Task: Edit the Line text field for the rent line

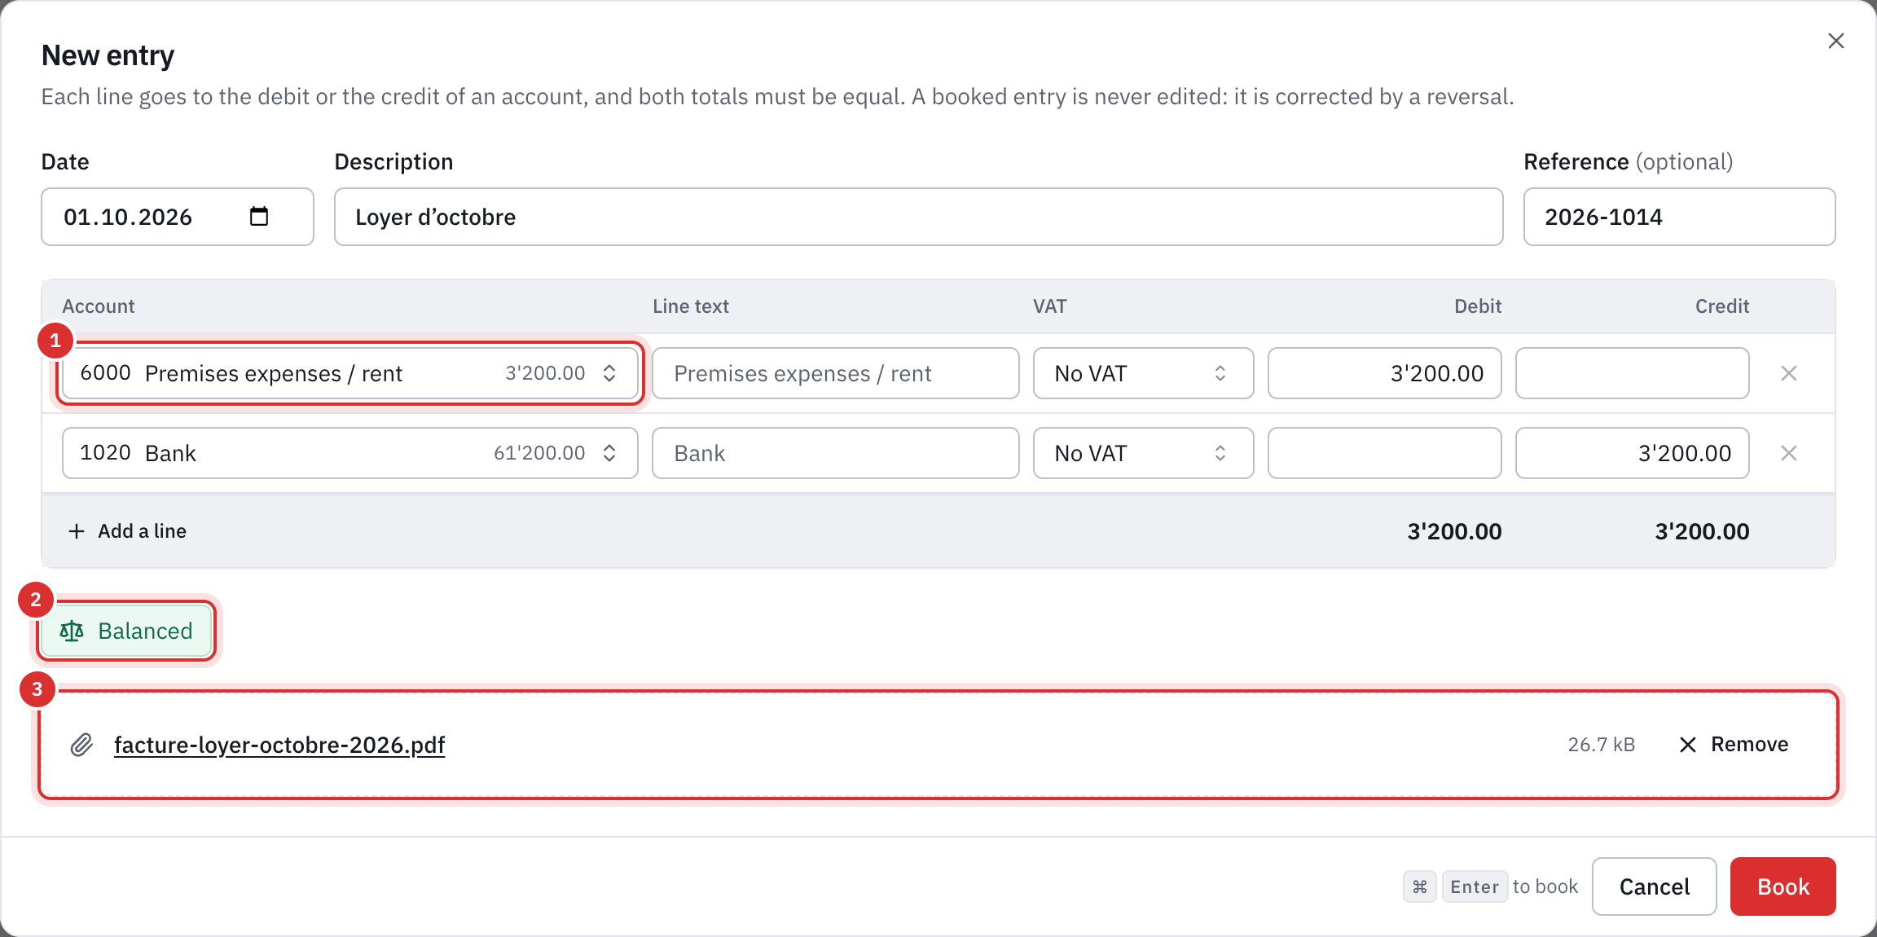Action: click(835, 373)
